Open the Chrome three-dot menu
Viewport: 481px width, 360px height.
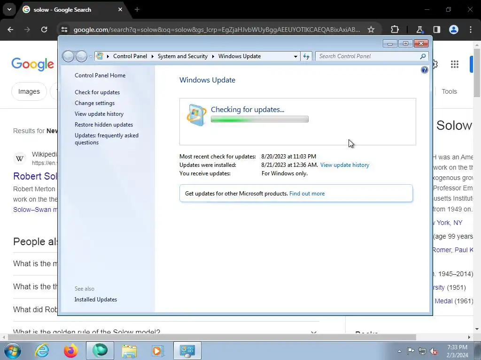(x=471, y=30)
